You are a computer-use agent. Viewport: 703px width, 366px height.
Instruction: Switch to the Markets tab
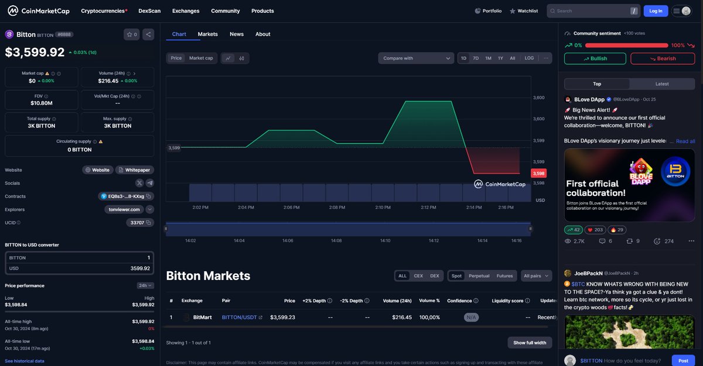point(207,34)
